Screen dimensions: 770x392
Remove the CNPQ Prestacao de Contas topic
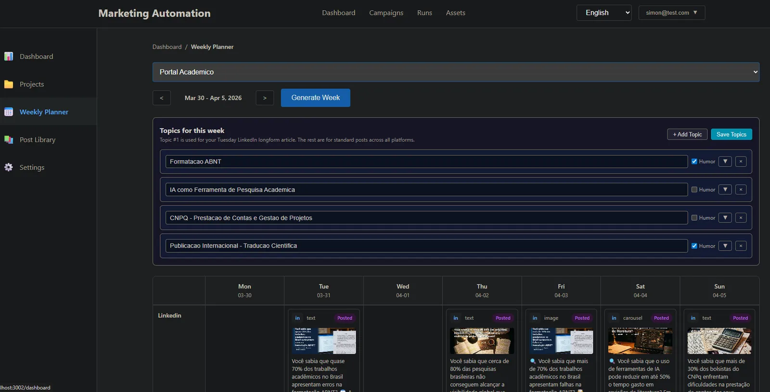point(741,218)
